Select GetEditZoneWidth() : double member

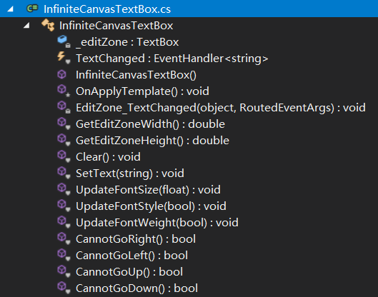coord(150,124)
